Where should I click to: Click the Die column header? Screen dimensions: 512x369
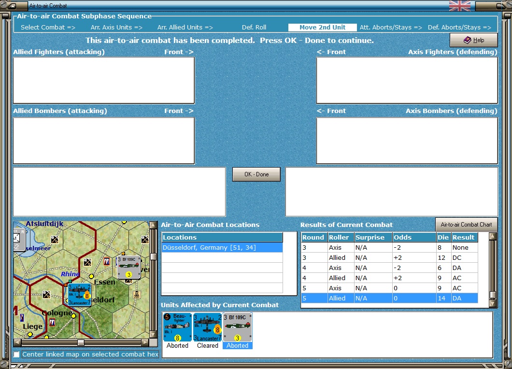[444, 238]
